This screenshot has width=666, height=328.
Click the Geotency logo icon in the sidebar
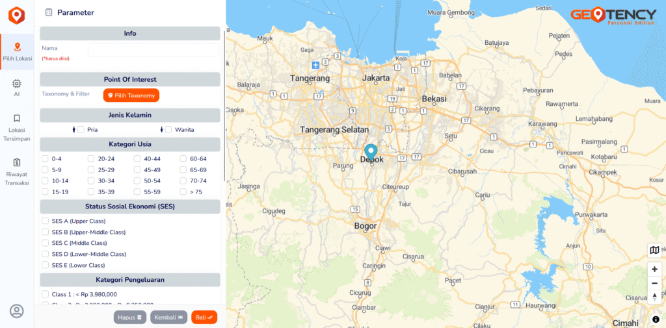(16, 14)
